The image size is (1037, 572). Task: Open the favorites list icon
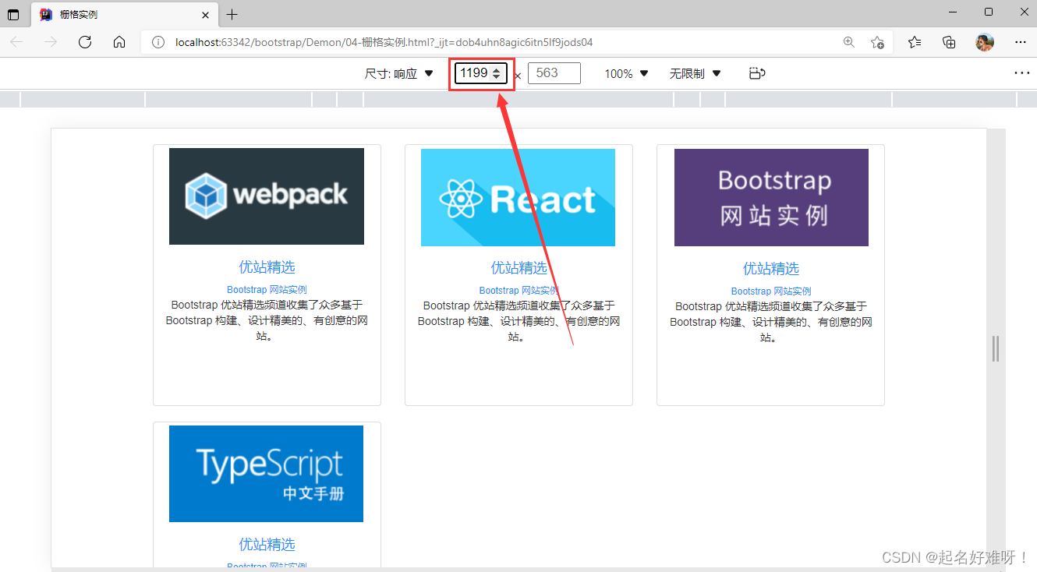tap(915, 42)
